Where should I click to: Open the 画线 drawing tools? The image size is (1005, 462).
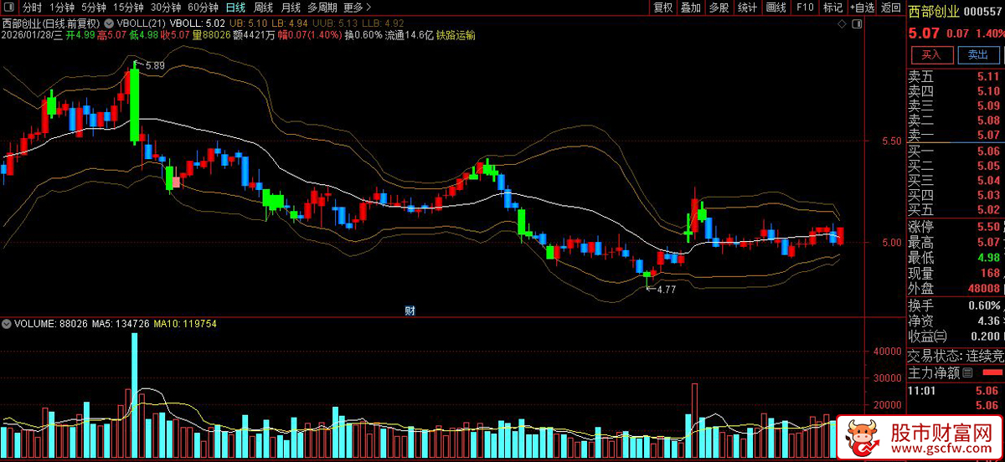point(776,8)
